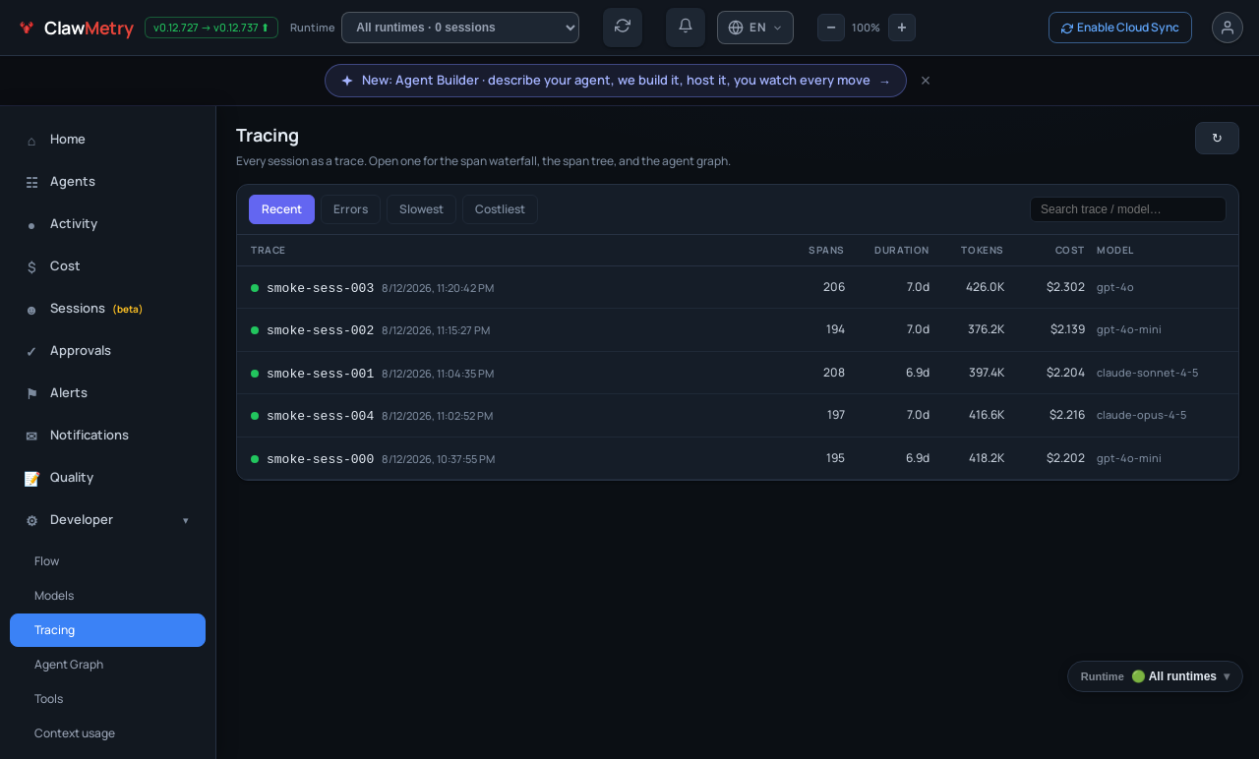This screenshot has height=759, width=1259.
Task: Click the Agents grid icon
Action: point(31,183)
